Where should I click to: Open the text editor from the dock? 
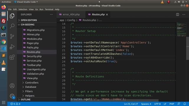4,69
